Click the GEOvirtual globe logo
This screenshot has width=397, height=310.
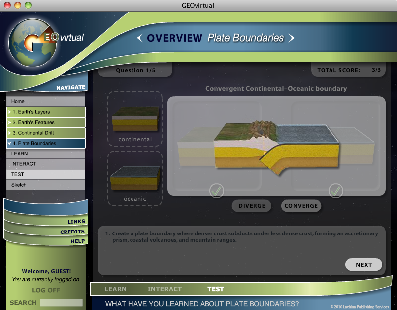[x=33, y=43]
